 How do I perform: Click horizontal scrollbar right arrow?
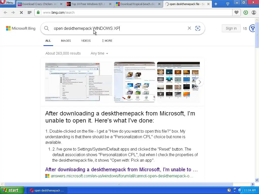click(x=252, y=184)
